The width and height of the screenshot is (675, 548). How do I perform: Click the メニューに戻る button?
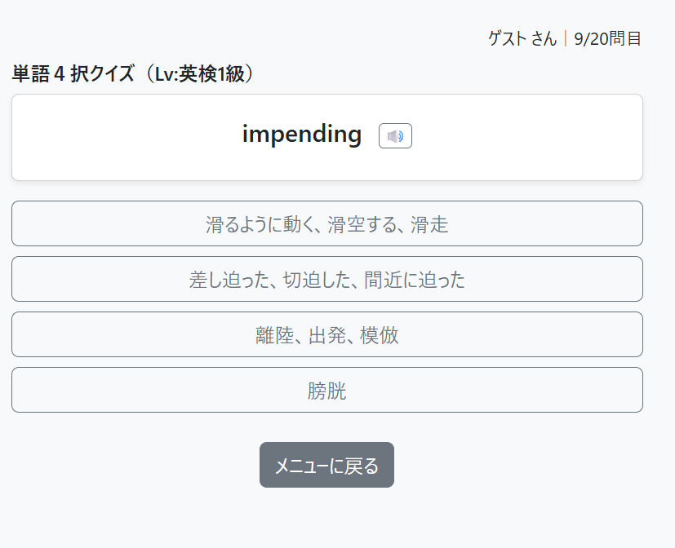[x=326, y=465]
